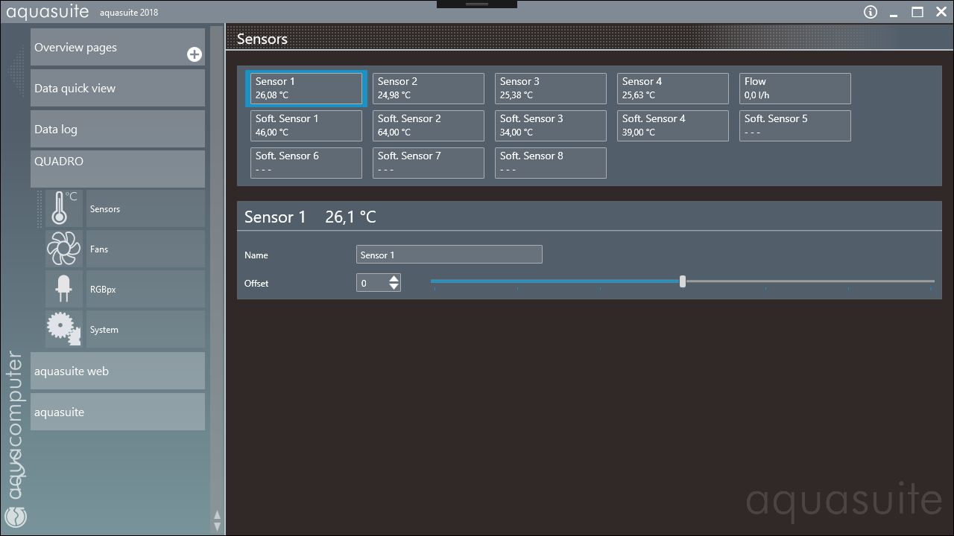Open the Sensors thermometer icon
Screen dimensions: 954x536
63,208
